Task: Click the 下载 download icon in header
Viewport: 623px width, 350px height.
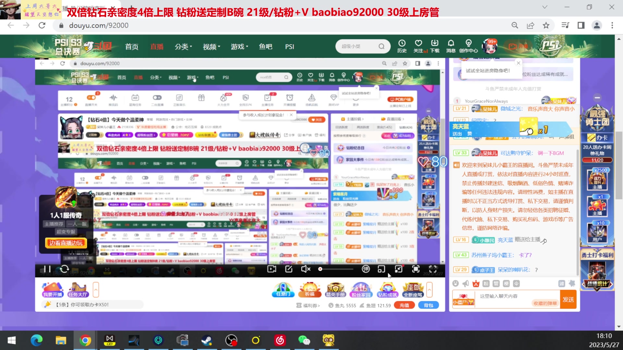Action: click(434, 46)
